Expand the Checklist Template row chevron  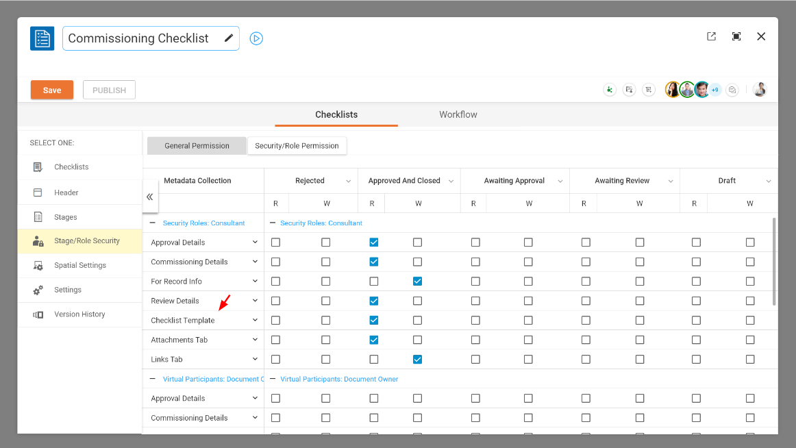pos(255,320)
